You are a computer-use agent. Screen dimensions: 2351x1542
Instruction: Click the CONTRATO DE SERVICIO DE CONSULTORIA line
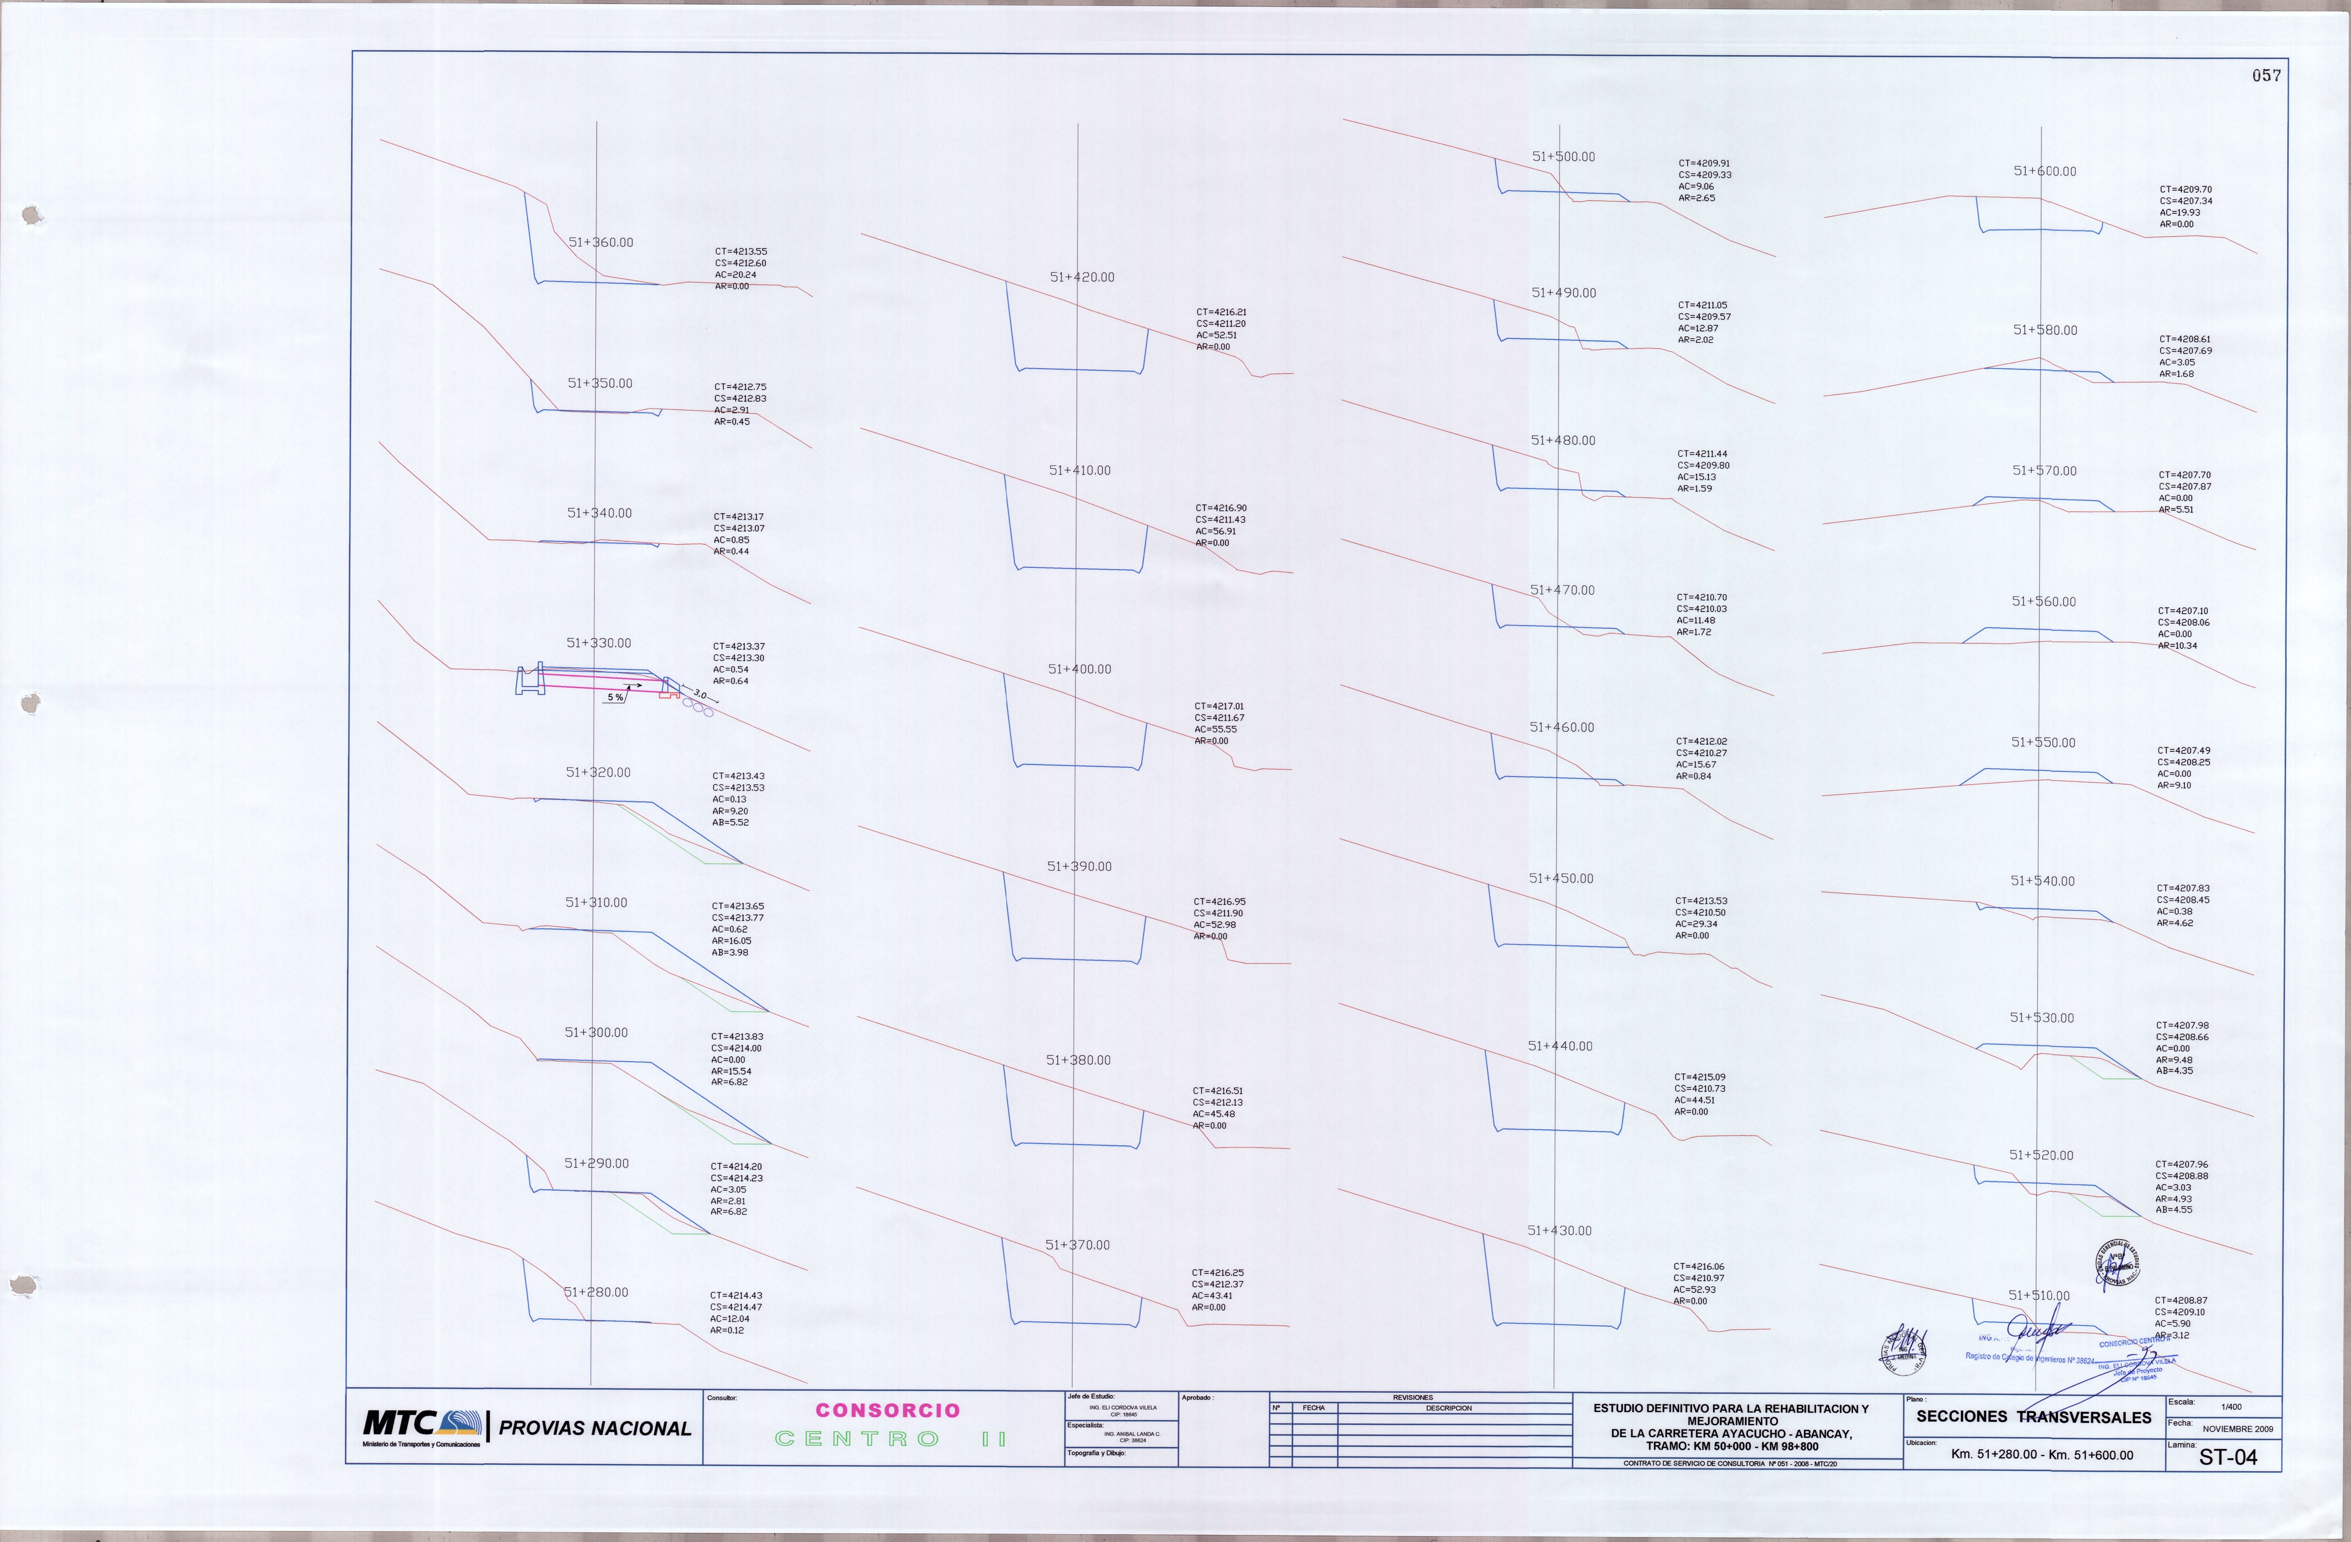tap(1731, 1464)
